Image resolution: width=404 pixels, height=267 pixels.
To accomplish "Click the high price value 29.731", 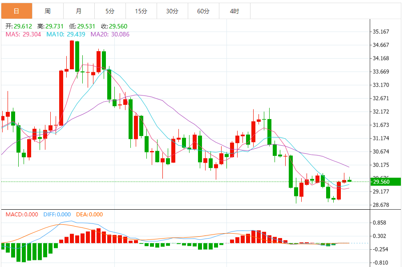I will pos(54,26).
